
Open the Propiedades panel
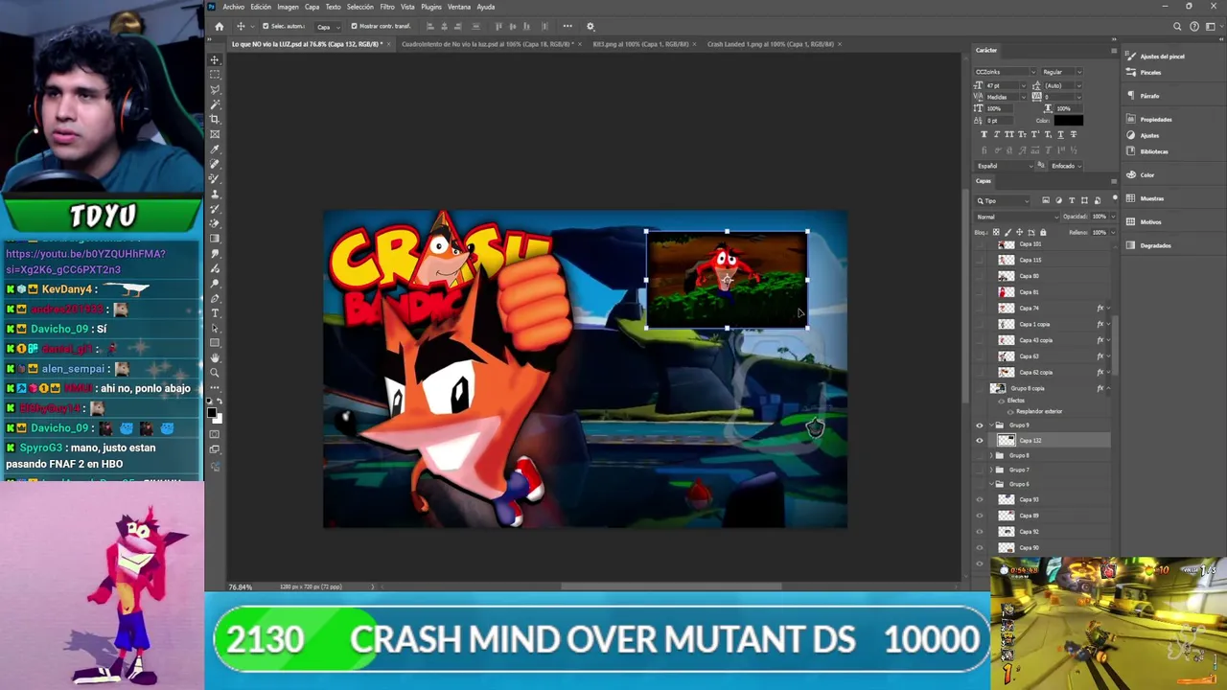click(x=1148, y=120)
